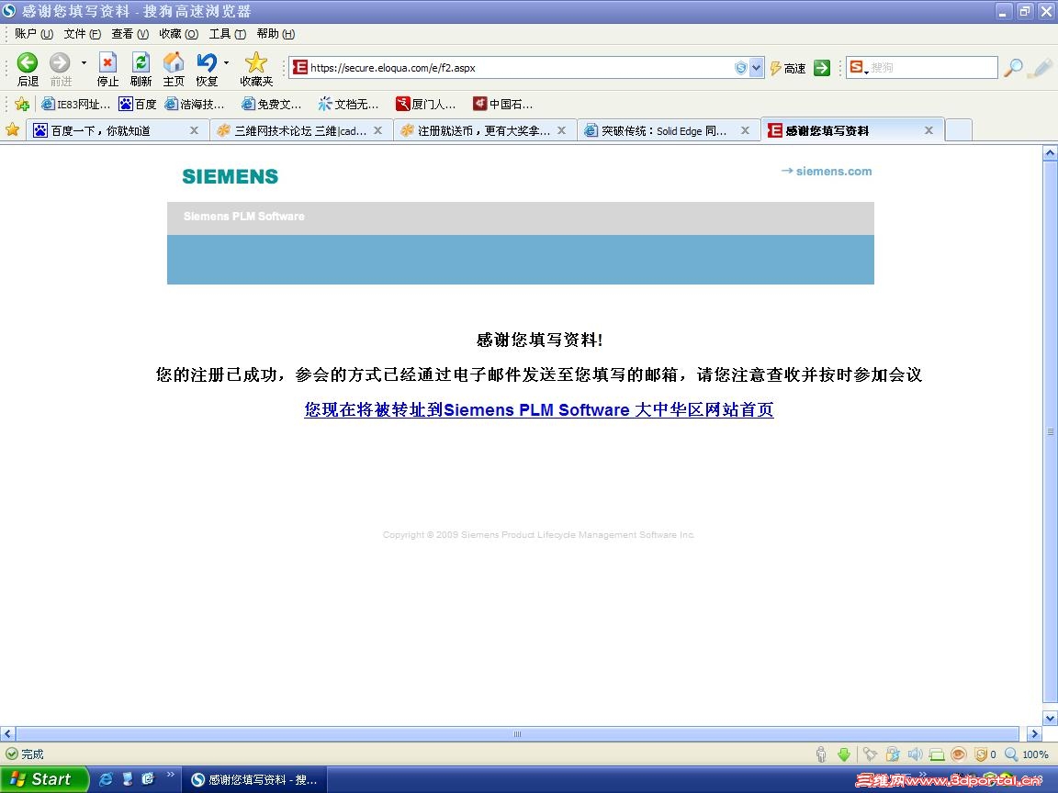Open the 帮助 menu
1058x793 pixels.
276,34
